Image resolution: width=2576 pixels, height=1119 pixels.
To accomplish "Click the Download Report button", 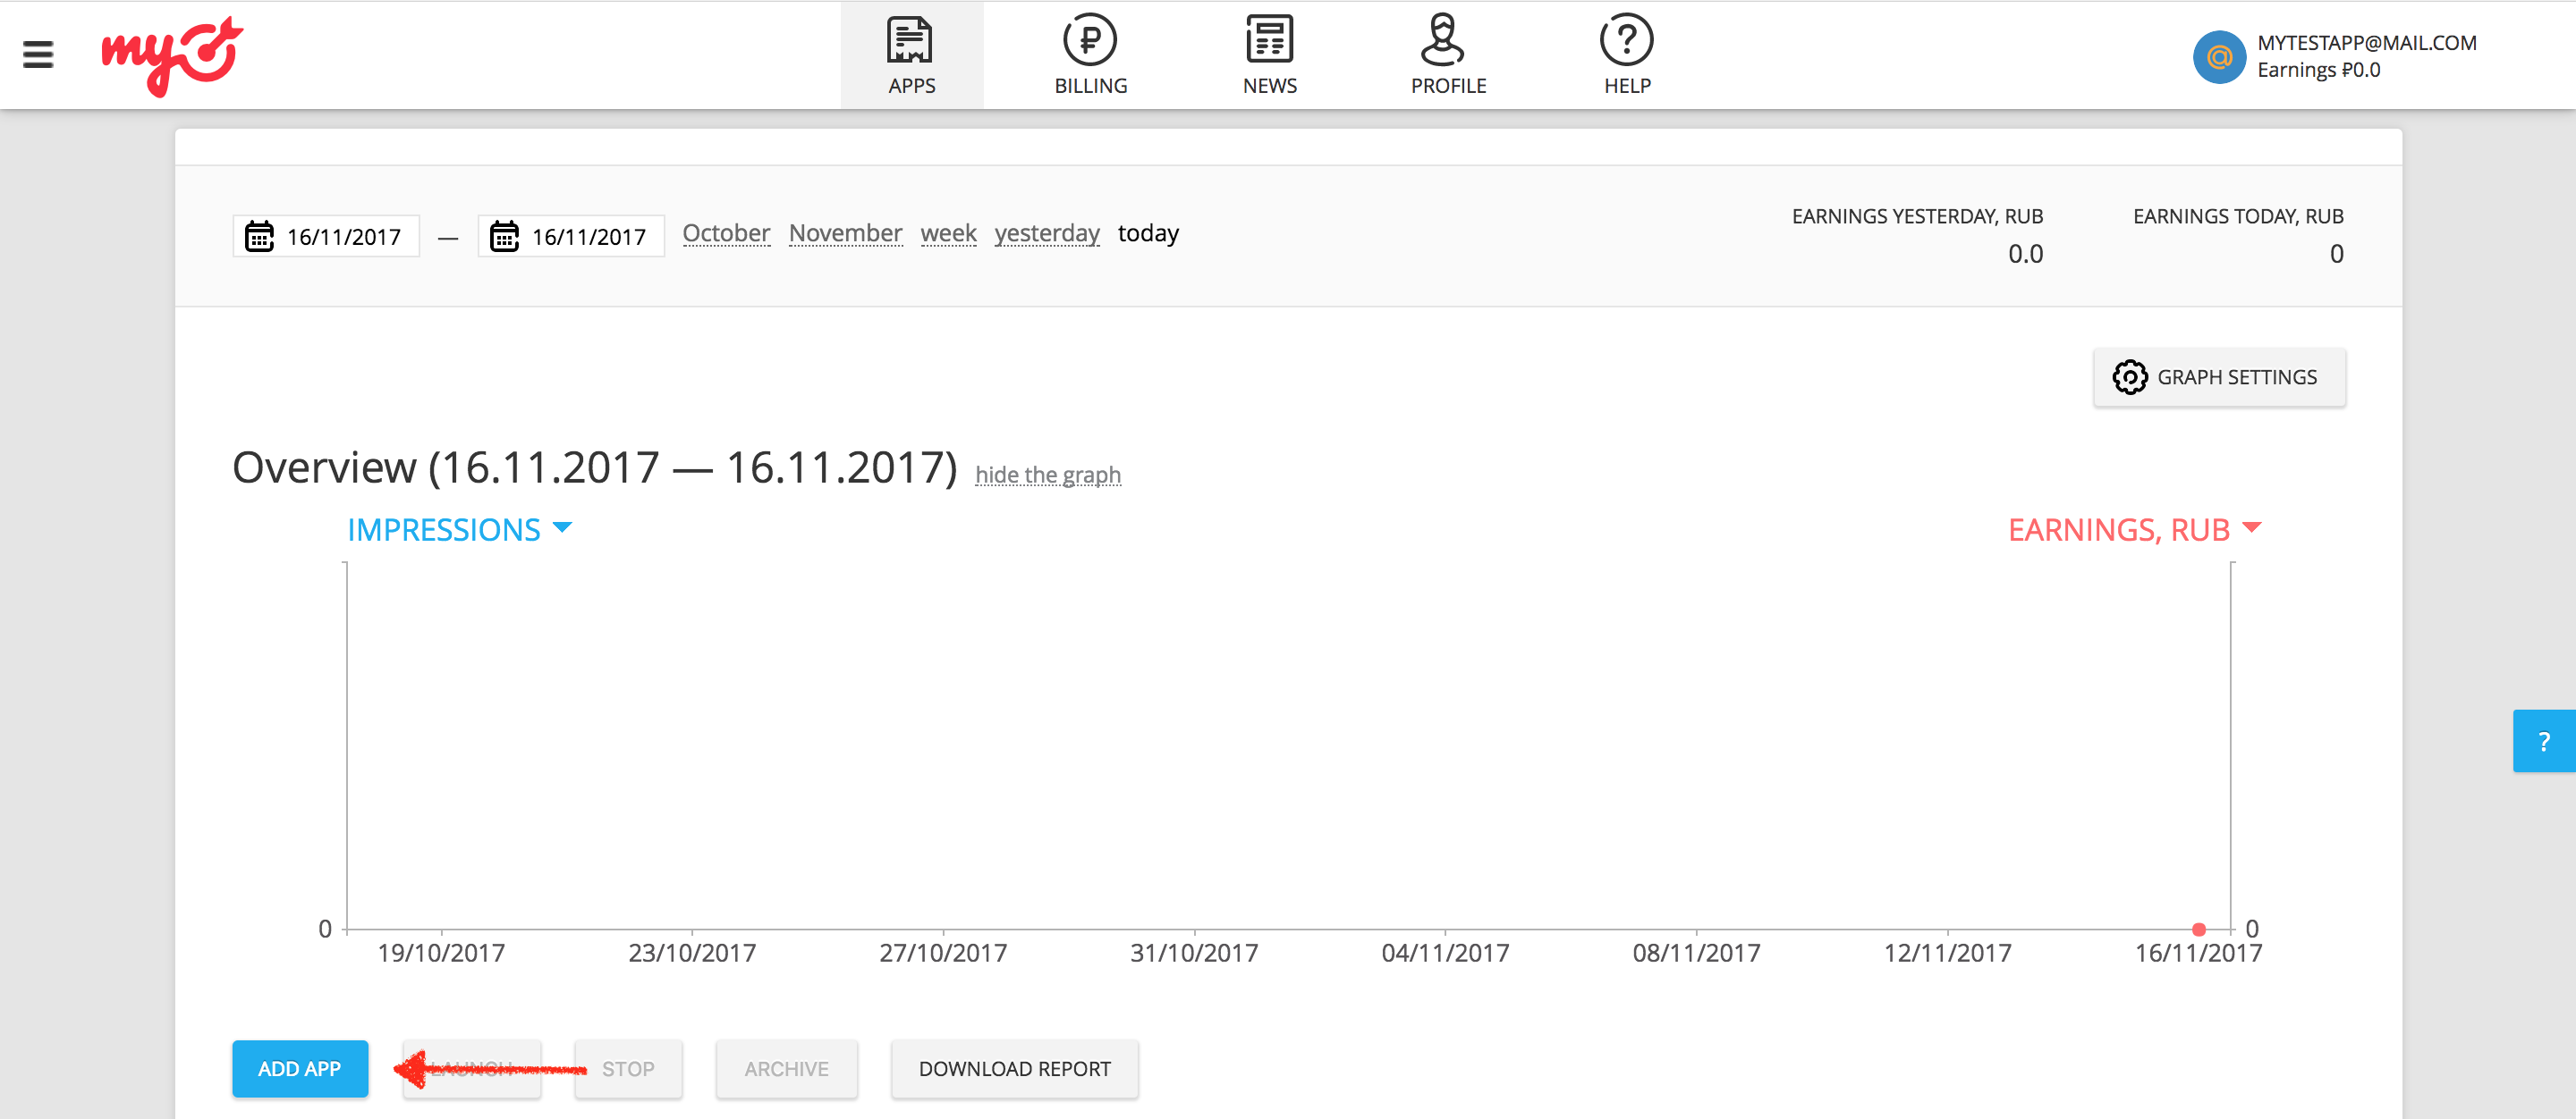I will click(x=1014, y=1068).
